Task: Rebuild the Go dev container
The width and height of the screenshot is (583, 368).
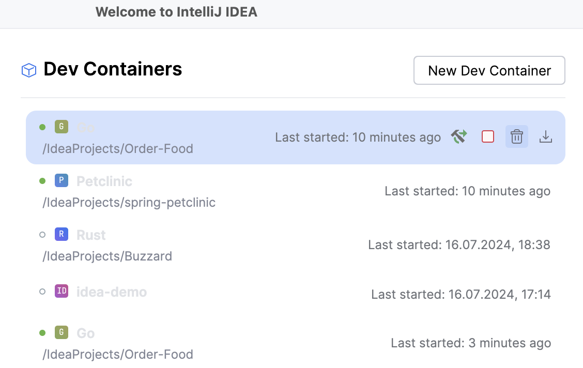Action: click(x=458, y=136)
